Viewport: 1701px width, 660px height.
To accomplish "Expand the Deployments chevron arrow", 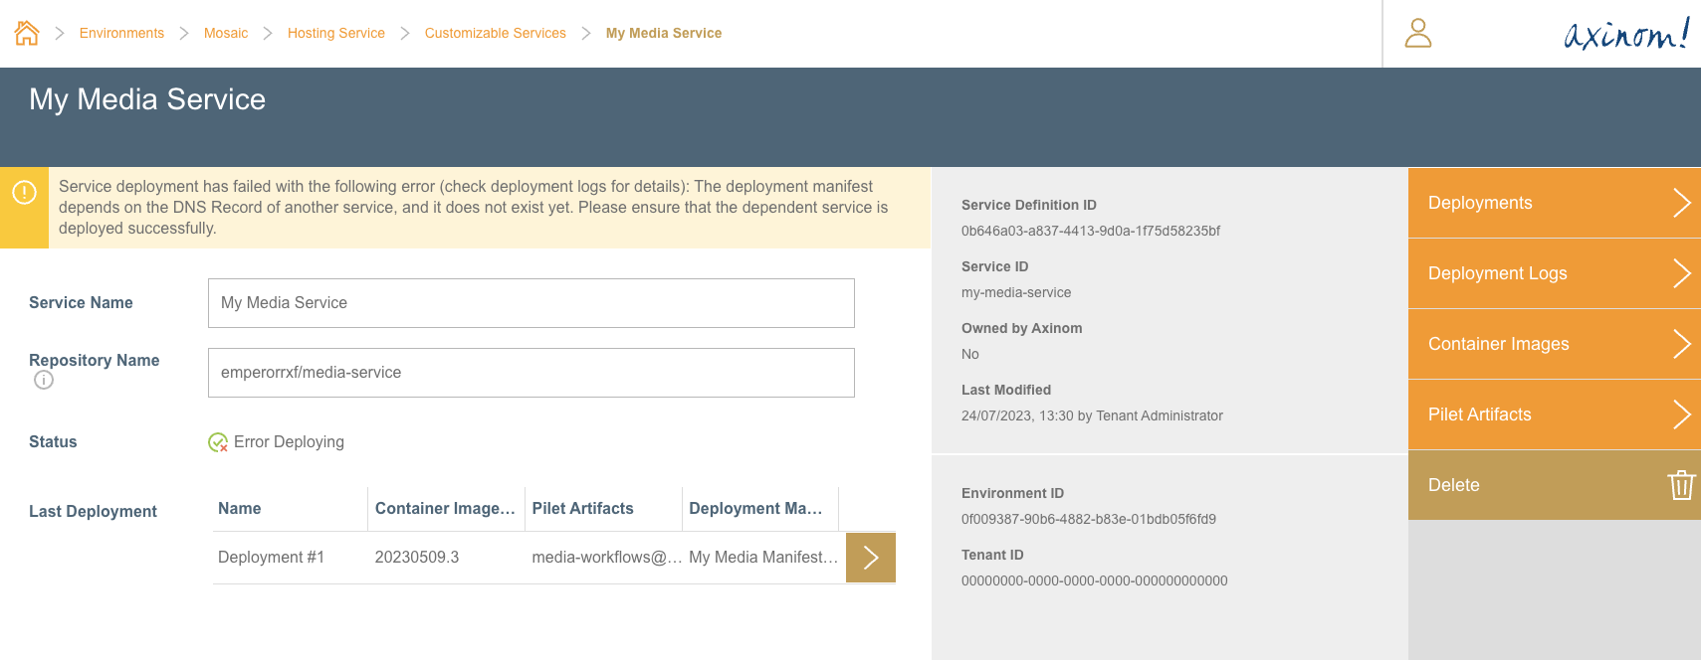I will click(1680, 203).
